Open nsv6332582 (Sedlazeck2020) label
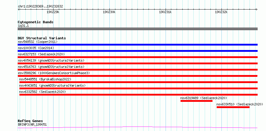This screenshot has width=266, height=131. 42,92
